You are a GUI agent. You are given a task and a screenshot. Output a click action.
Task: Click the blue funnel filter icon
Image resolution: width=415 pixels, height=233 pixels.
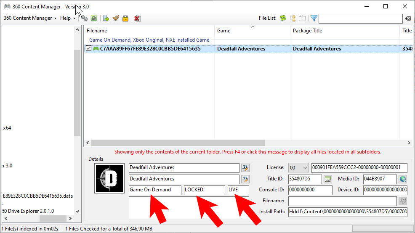pos(314,18)
